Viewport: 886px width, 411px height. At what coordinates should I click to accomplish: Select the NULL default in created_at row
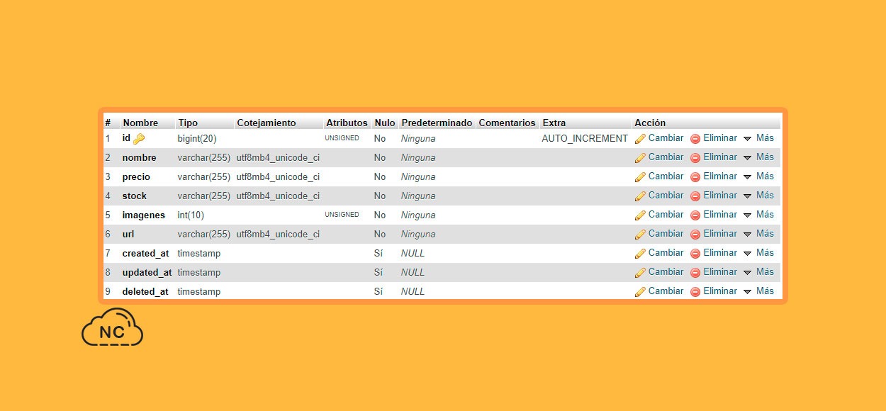click(413, 254)
